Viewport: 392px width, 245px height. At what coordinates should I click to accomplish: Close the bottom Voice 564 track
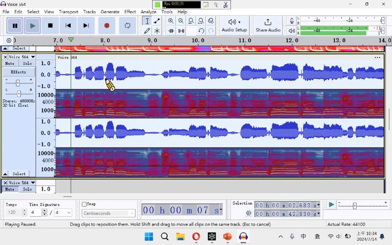coord(5,183)
